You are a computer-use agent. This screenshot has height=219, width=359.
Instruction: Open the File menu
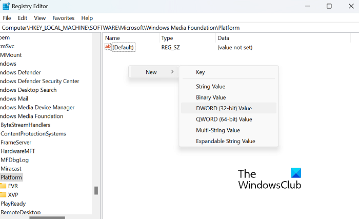tap(7, 18)
